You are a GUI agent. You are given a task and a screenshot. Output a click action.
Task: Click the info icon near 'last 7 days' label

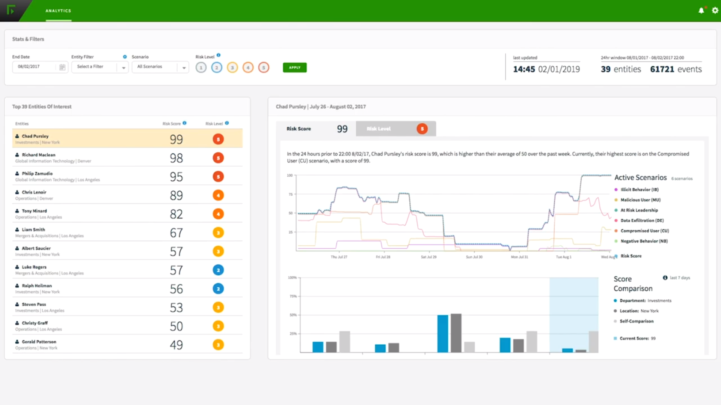(665, 278)
